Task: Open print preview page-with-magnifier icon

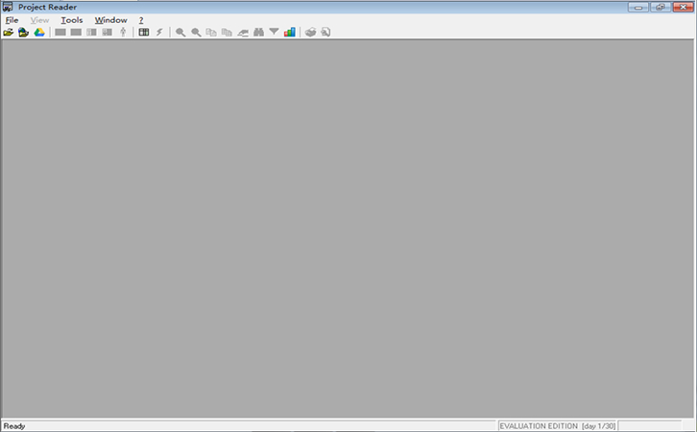Action: (x=325, y=32)
